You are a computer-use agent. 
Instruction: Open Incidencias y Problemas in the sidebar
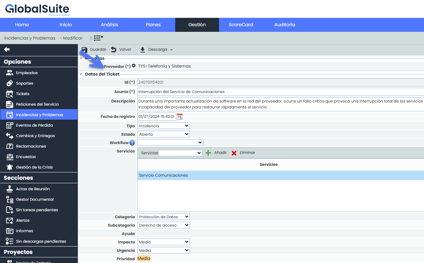pos(39,115)
